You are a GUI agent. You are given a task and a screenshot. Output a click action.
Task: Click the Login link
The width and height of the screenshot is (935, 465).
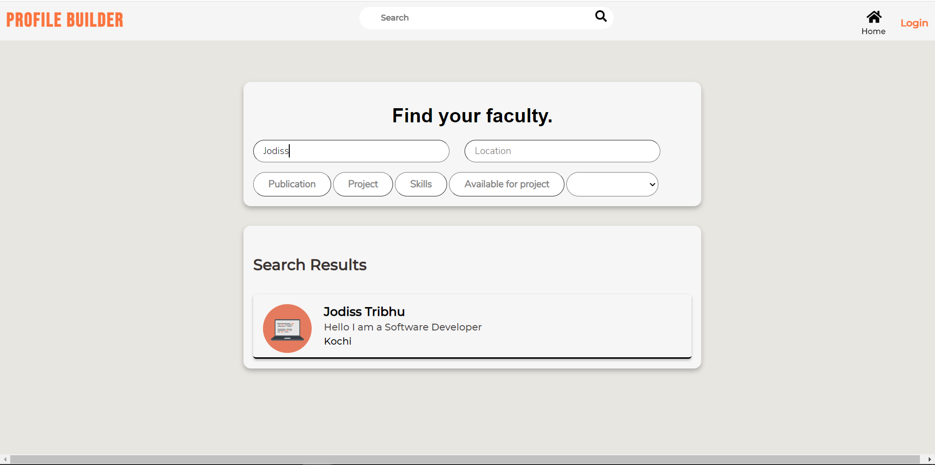[x=914, y=22]
